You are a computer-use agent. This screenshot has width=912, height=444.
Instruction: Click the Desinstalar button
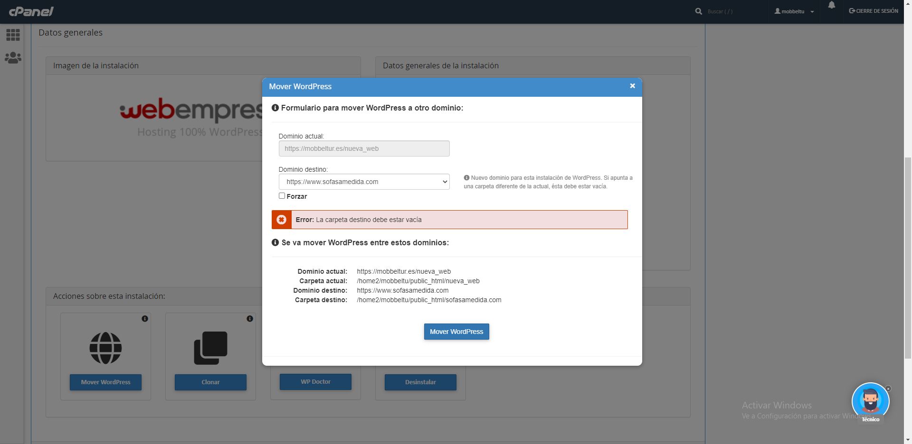coord(420,382)
